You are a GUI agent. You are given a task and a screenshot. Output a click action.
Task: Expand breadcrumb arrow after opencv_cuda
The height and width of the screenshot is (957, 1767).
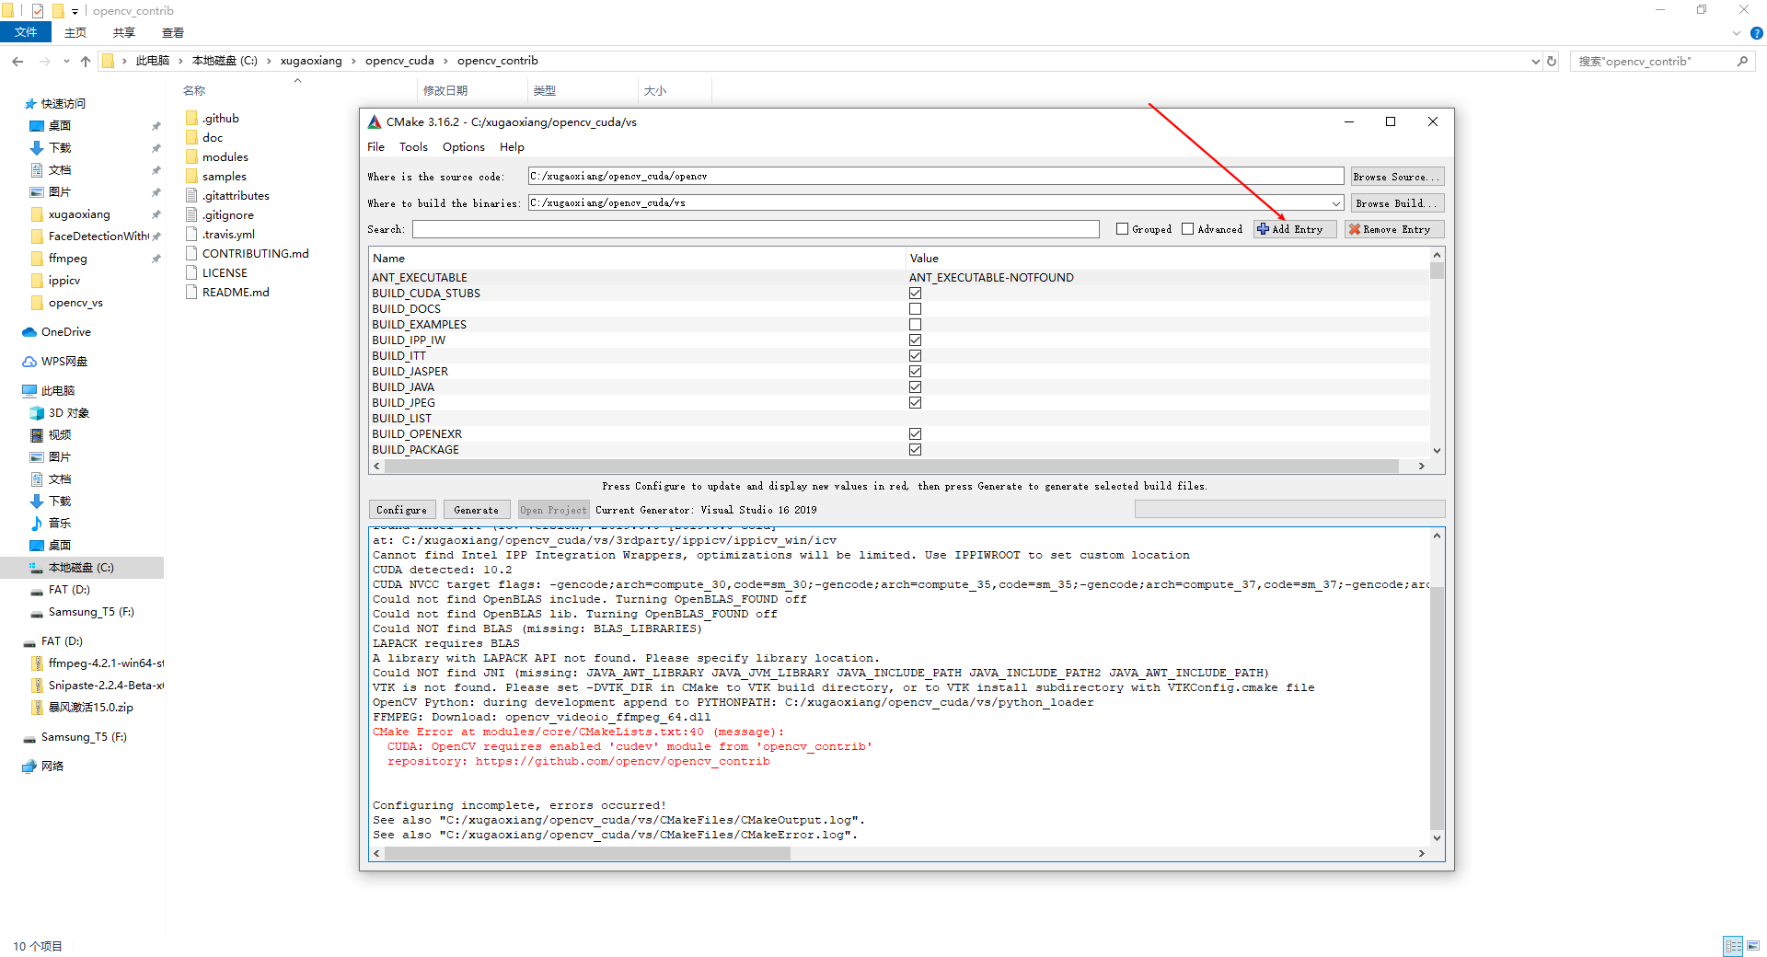click(445, 61)
